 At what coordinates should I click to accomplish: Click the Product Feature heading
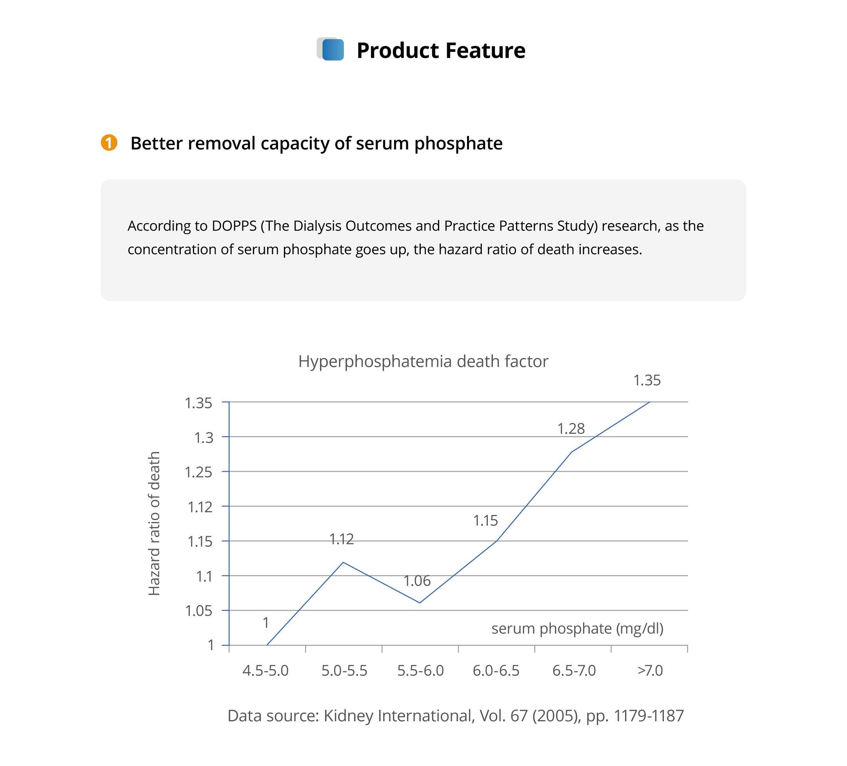[441, 51]
